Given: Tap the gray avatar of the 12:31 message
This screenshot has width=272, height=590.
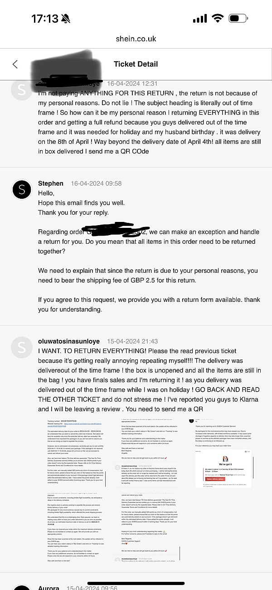Looking at the screenshot, I should click(x=21, y=90).
